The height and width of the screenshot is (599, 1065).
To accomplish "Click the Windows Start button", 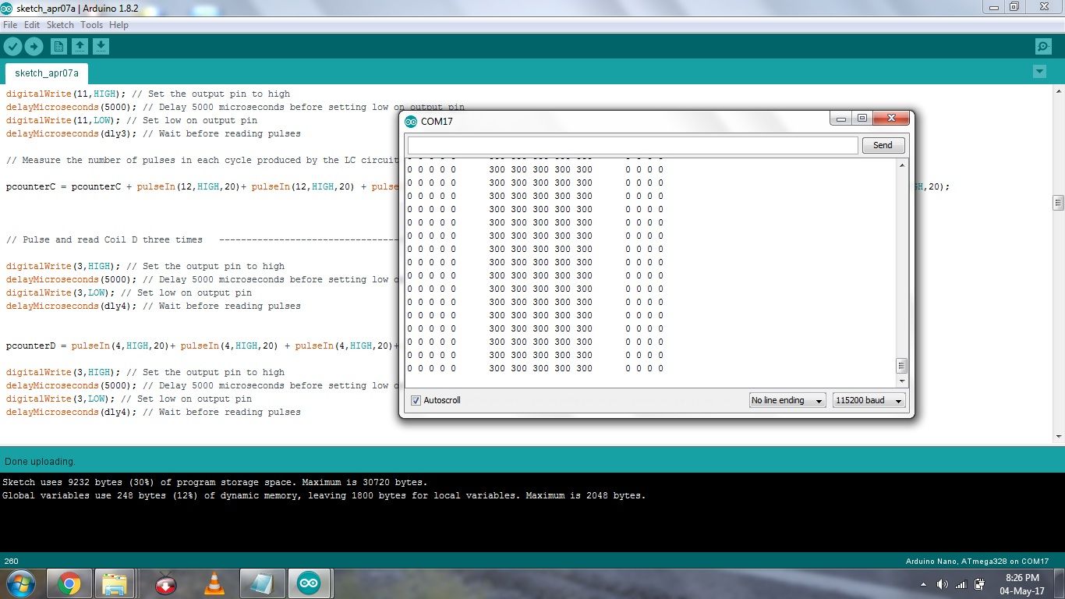I will [19, 583].
